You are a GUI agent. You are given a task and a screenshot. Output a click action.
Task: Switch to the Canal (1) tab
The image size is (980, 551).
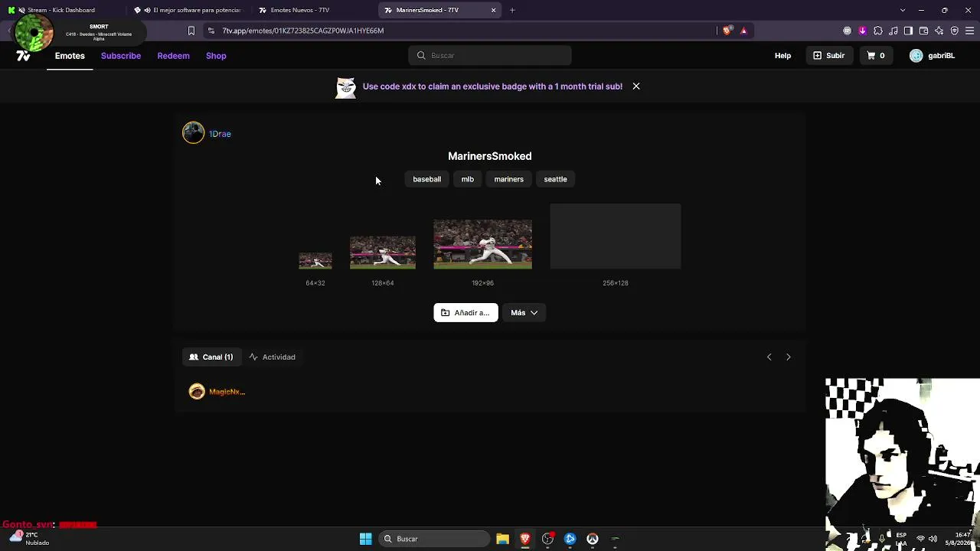point(211,357)
